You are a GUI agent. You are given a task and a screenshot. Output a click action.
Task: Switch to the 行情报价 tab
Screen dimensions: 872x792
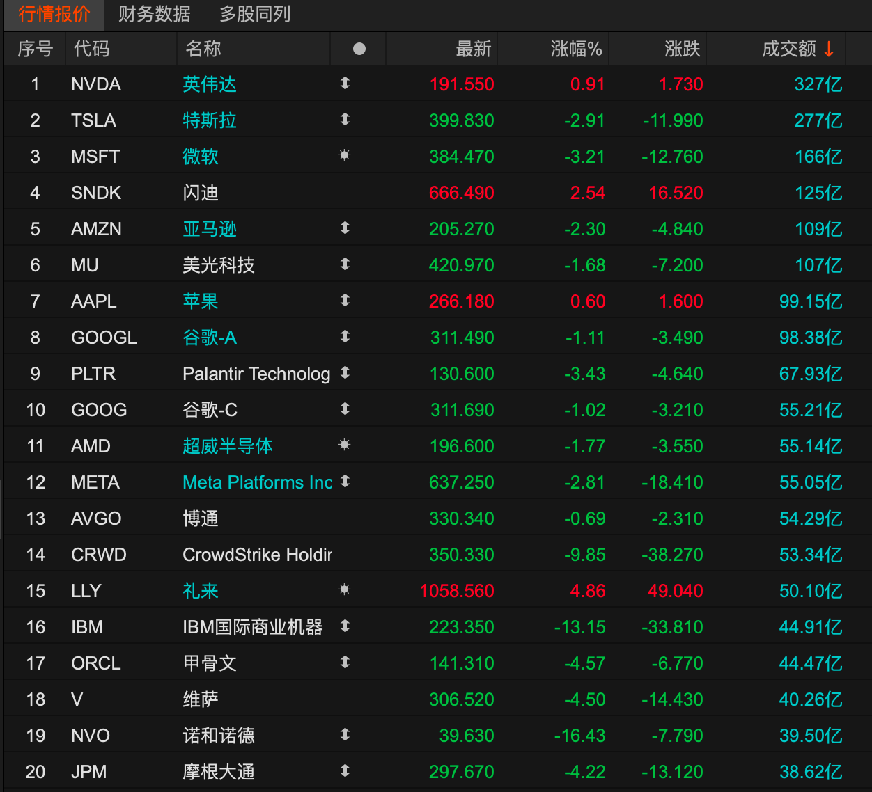coord(54,14)
